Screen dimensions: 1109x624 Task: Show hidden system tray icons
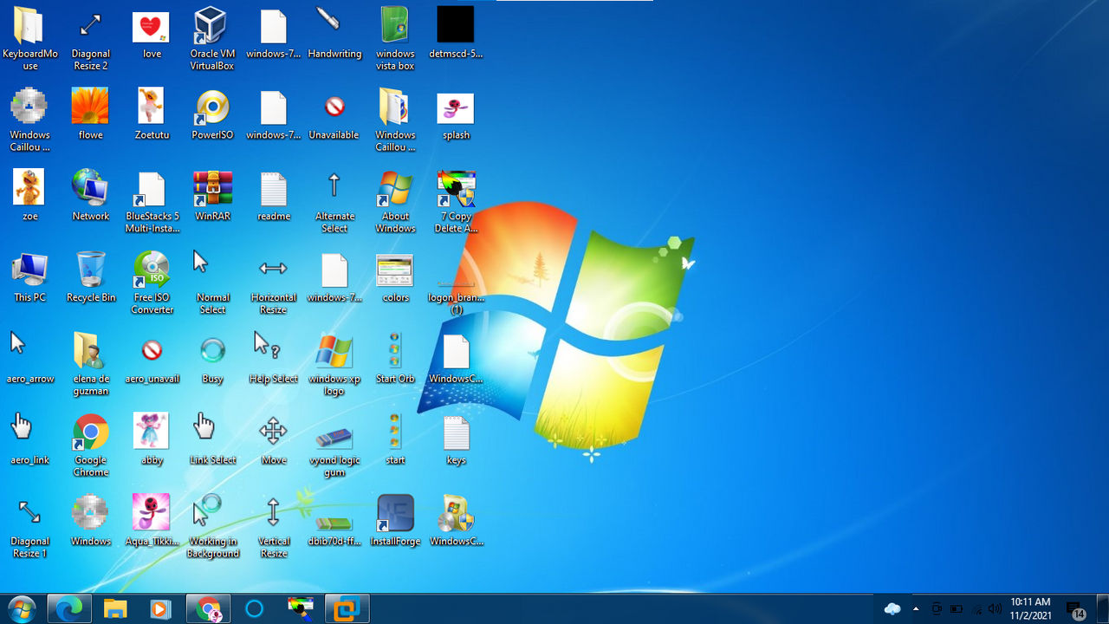(916, 609)
